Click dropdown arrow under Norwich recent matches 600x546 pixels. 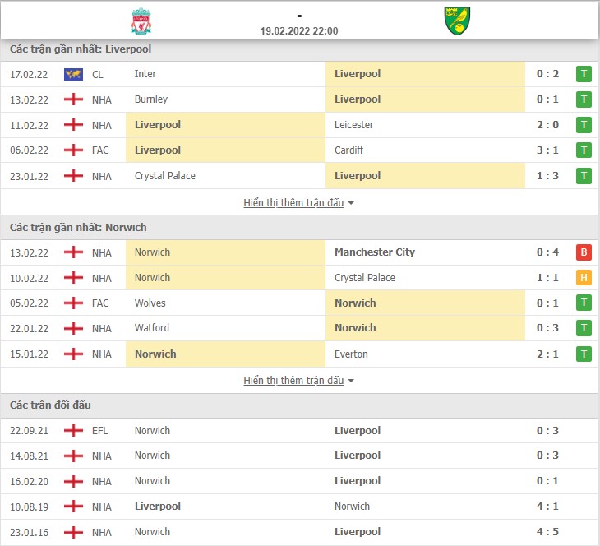coord(351,381)
